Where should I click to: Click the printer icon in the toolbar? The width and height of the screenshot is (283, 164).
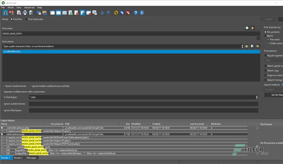[x=25, y=13]
